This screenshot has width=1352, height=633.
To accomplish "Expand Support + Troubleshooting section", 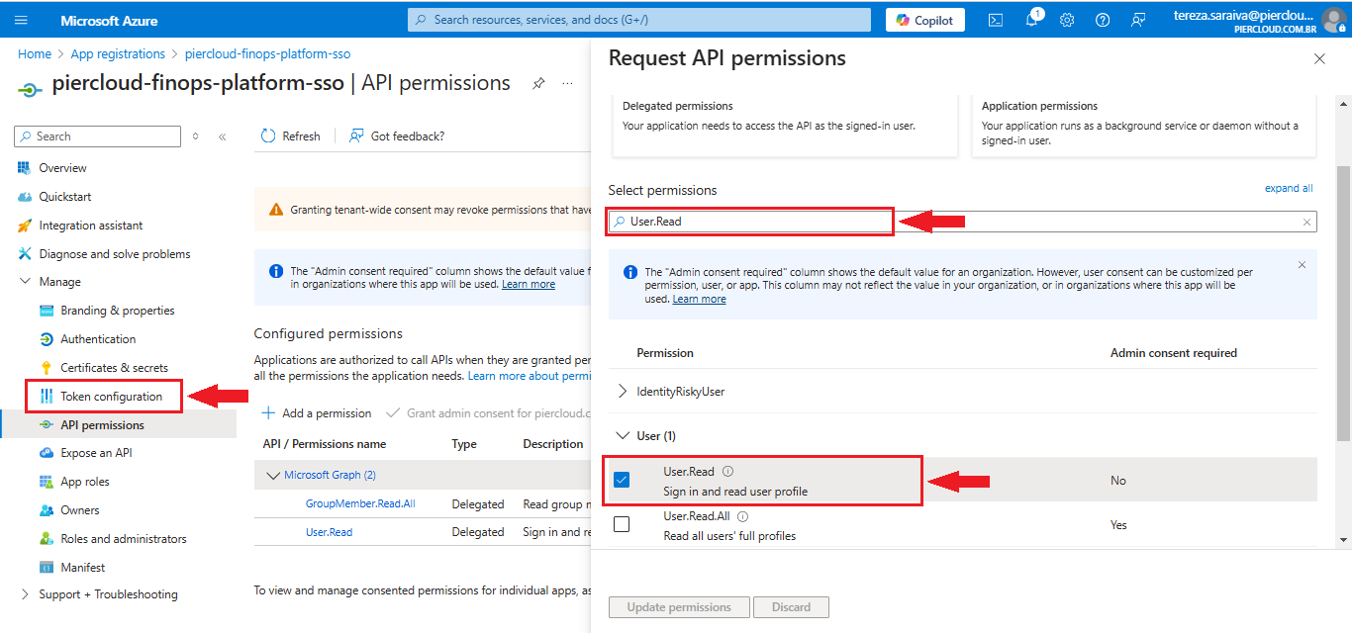I will click(26, 594).
